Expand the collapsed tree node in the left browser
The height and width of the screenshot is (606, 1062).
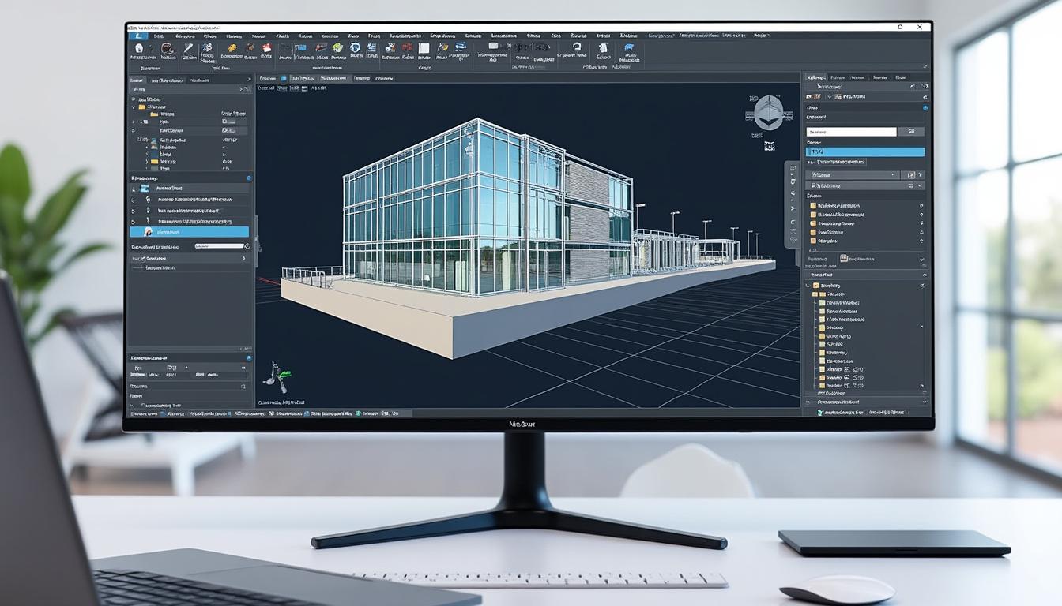coord(132,122)
